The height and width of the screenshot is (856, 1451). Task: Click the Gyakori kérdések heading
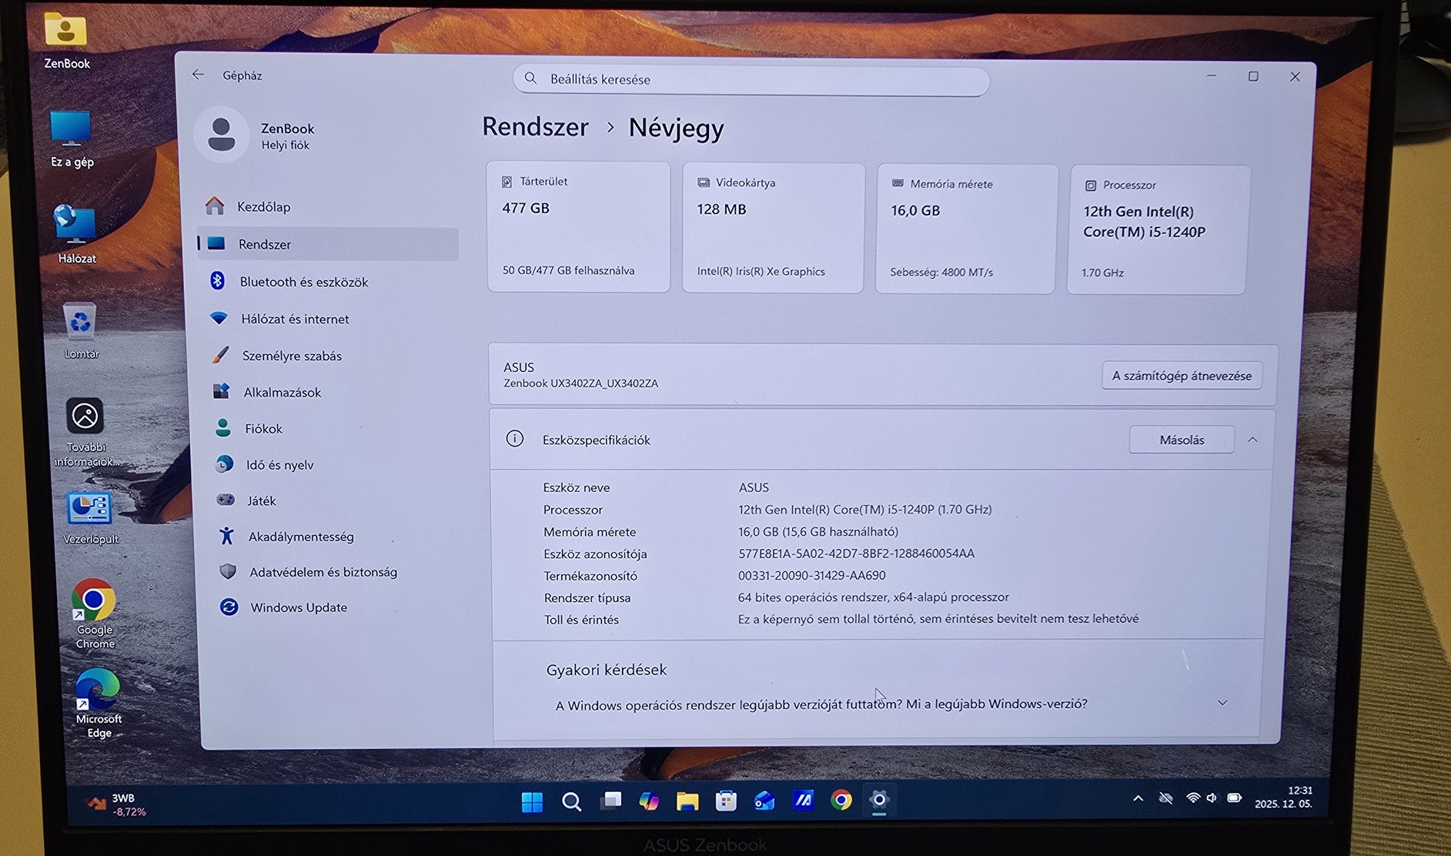(607, 670)
